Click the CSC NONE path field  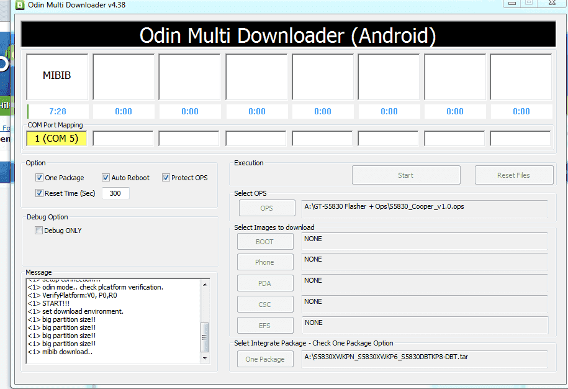coord(425,304)
